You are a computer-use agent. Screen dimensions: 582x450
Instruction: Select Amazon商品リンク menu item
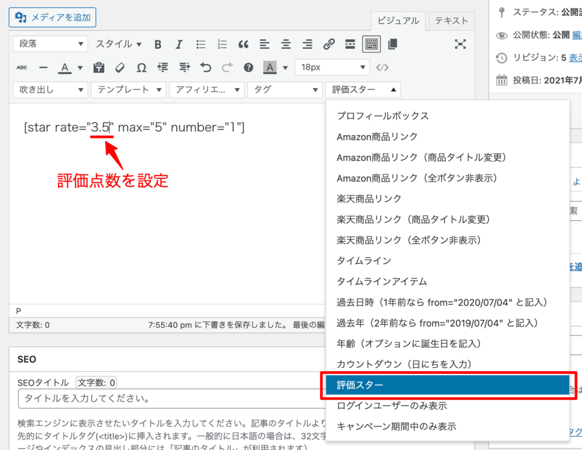[448, 136]
